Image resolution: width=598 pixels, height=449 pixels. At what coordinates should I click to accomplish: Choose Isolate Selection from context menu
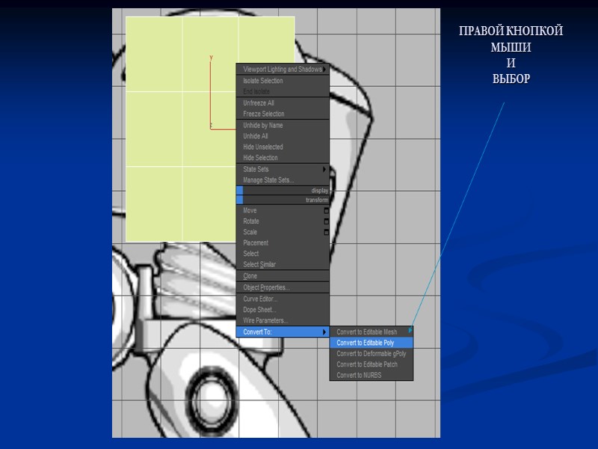283,81
